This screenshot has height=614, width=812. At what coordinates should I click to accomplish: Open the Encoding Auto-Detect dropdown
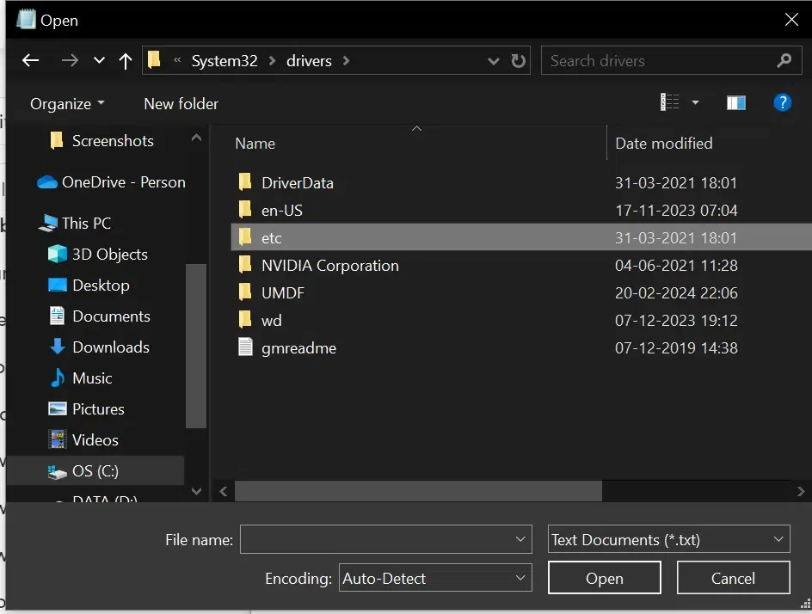pyautogui.click(x=435, y=579)
